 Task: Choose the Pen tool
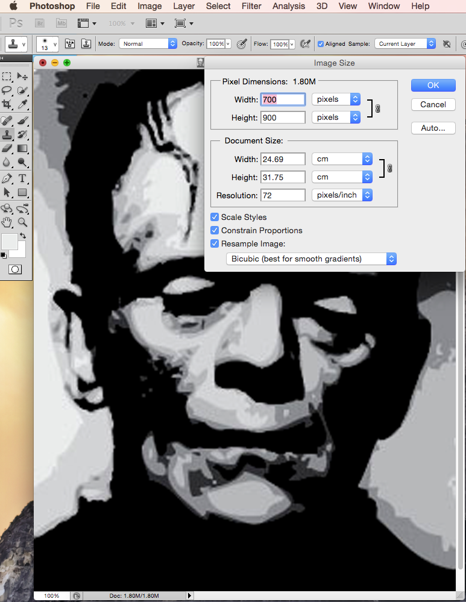pos(7,178)
